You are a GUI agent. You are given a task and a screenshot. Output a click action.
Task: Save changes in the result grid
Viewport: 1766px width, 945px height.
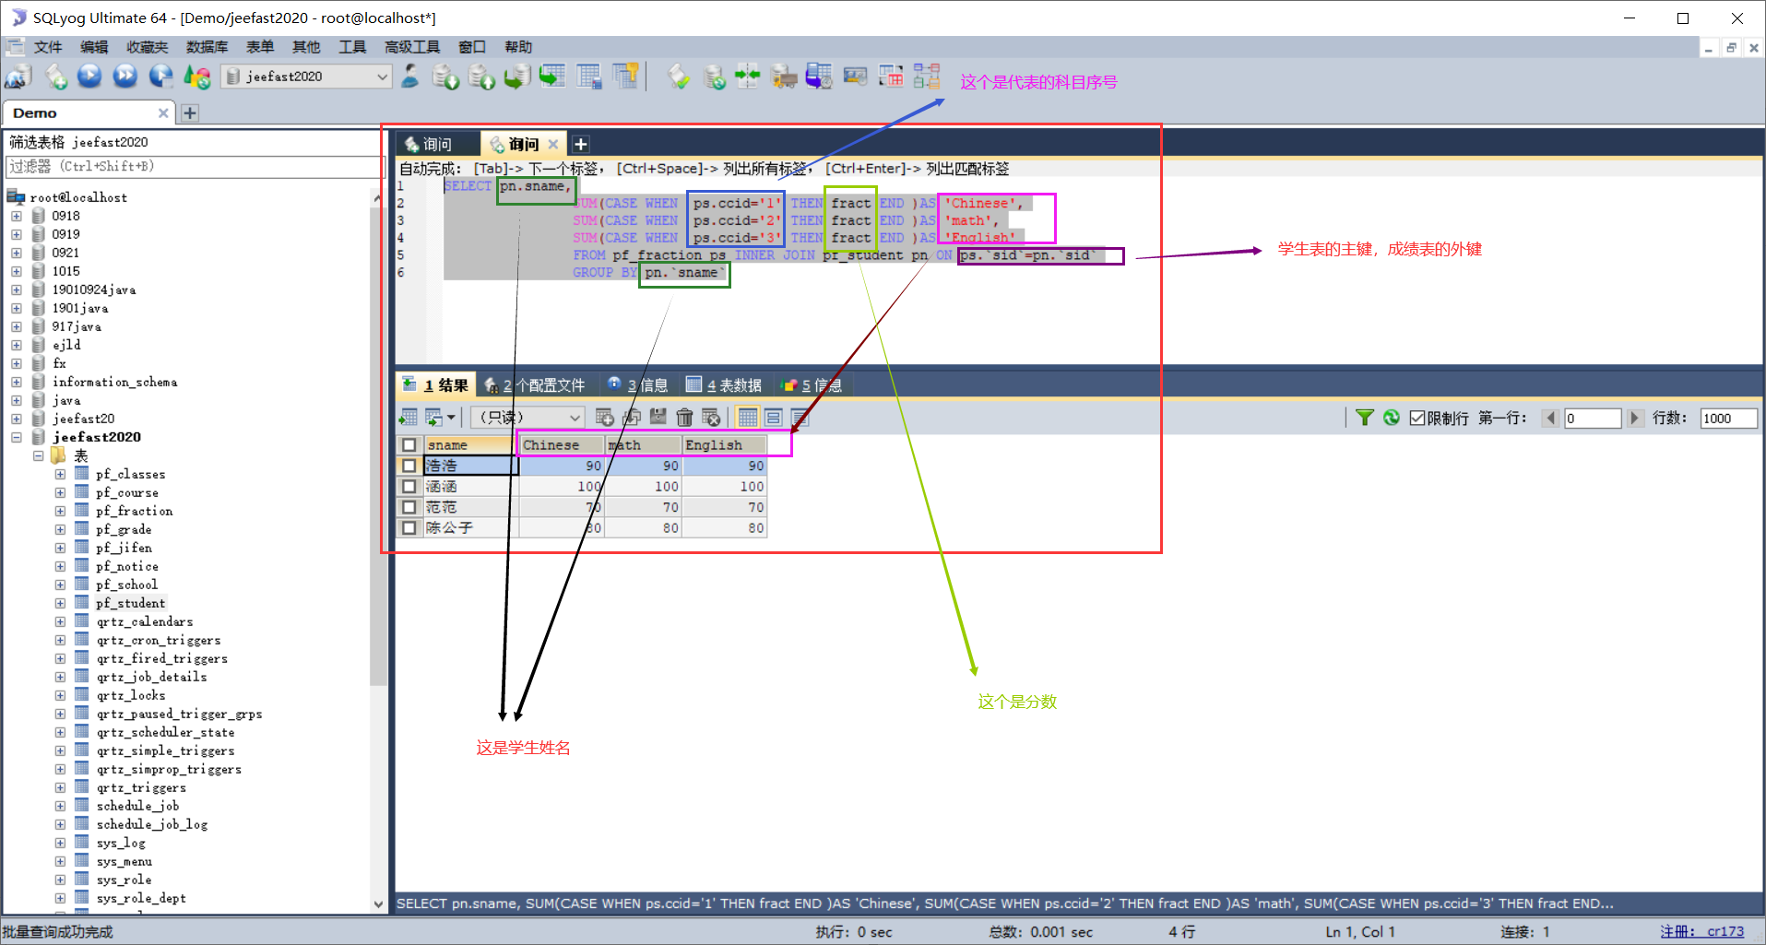coord(658,418)
